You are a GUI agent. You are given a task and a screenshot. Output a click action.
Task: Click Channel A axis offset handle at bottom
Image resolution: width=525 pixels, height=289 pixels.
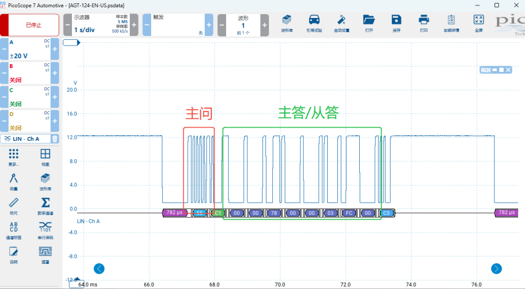[77, 284]
